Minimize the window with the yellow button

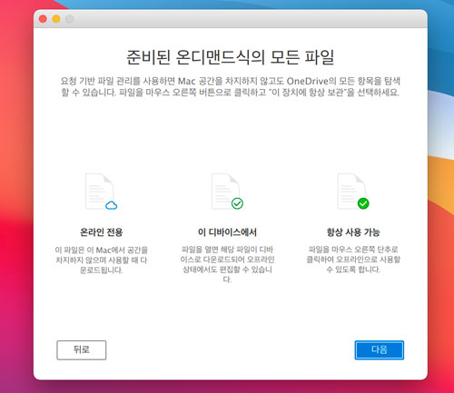[56, 19]
